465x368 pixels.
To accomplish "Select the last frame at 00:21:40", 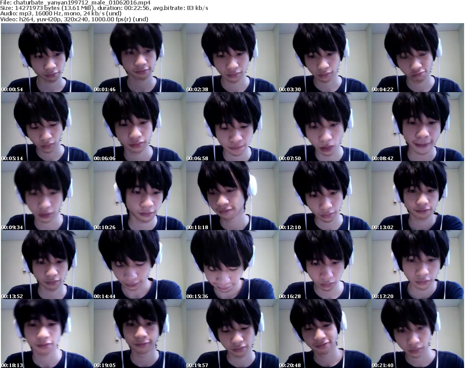I will coord(417,334).
